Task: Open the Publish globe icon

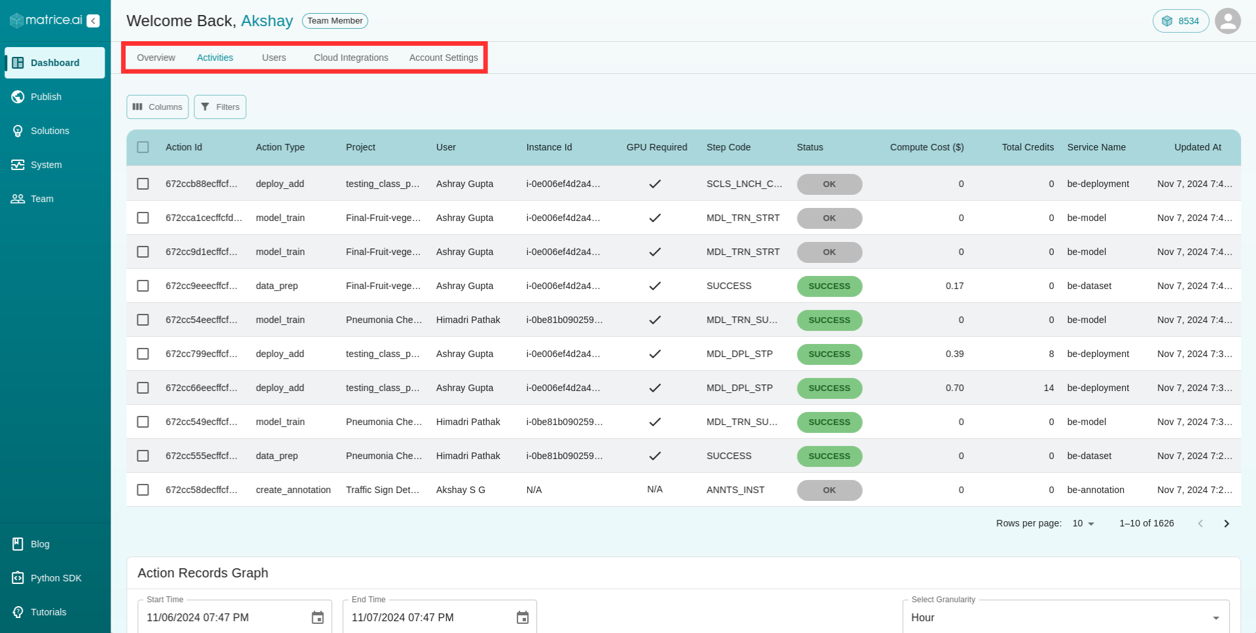Action: coord(18,97)
